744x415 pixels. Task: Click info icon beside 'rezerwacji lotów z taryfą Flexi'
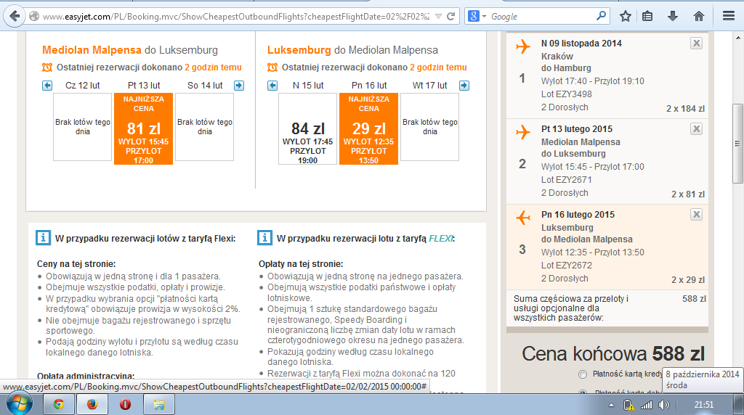(43, 238)
